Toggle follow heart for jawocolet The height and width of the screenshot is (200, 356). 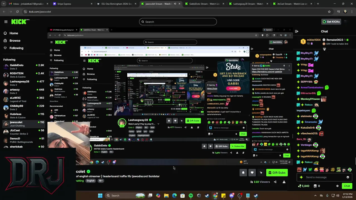(252, 172)
